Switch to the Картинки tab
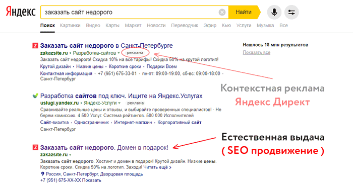353x194 pixels. coord(70,25)
